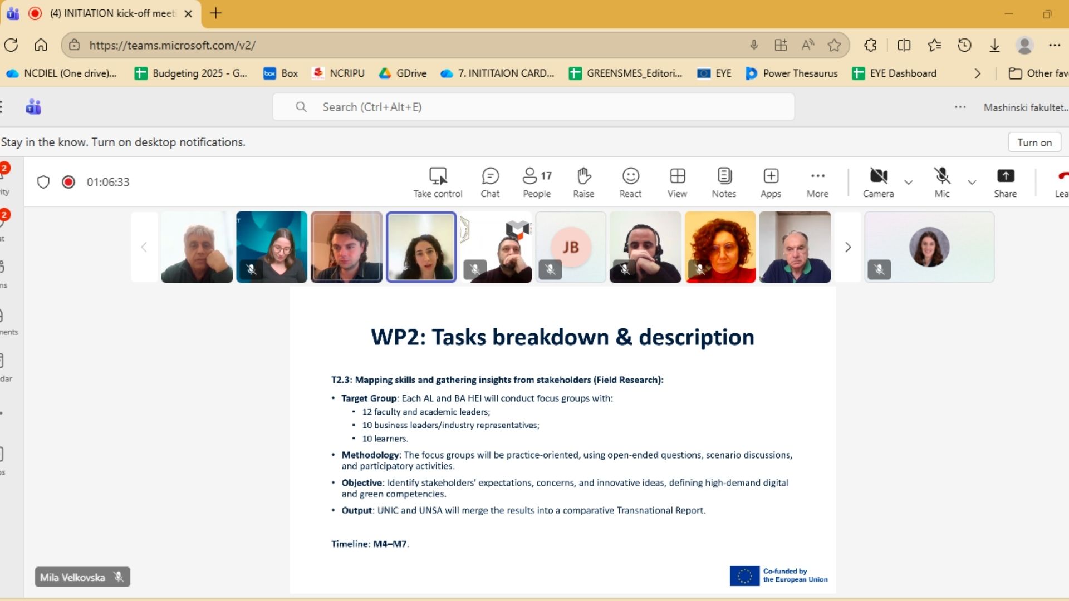
Task: Open the View layout menu
Action: [x=677, y=182]
